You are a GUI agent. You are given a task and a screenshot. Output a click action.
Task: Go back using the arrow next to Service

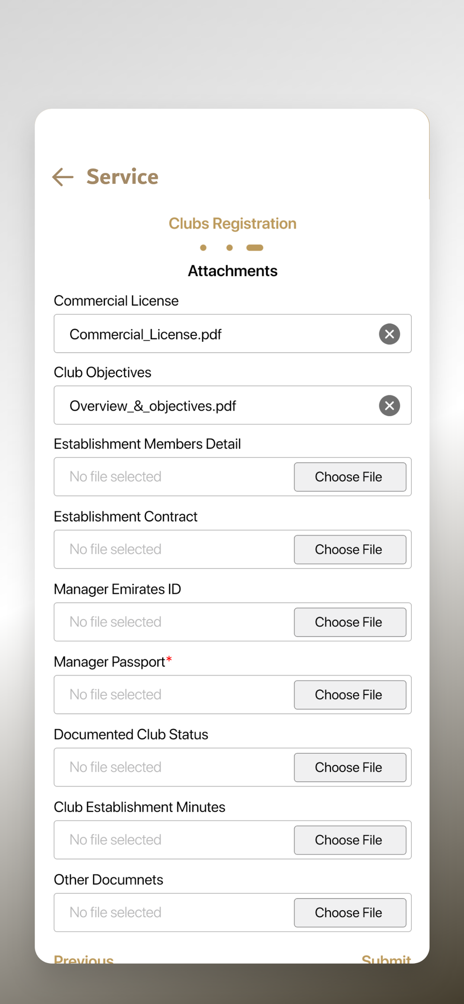63,177
